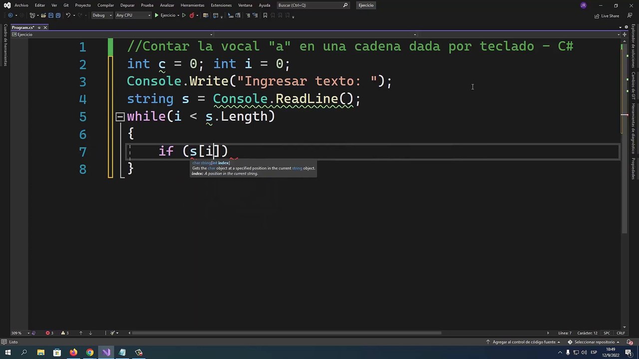Click the Ejercicio solution name button in title bar
639x359 pixels.
(366, 5)
